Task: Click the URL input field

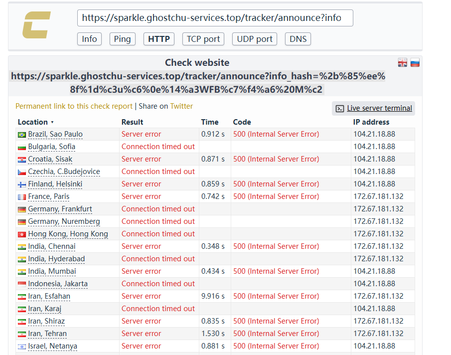Action: [x=215, y=18]
